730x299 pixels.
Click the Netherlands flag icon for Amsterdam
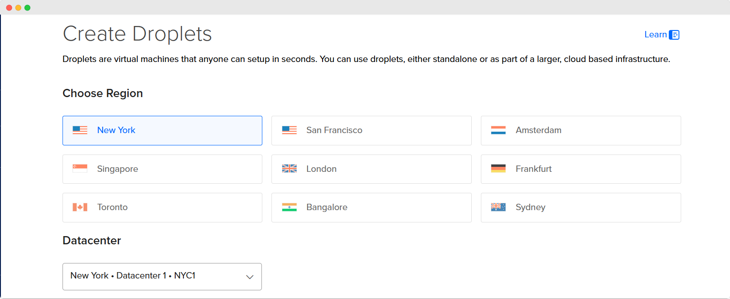[x=498, y=130]
